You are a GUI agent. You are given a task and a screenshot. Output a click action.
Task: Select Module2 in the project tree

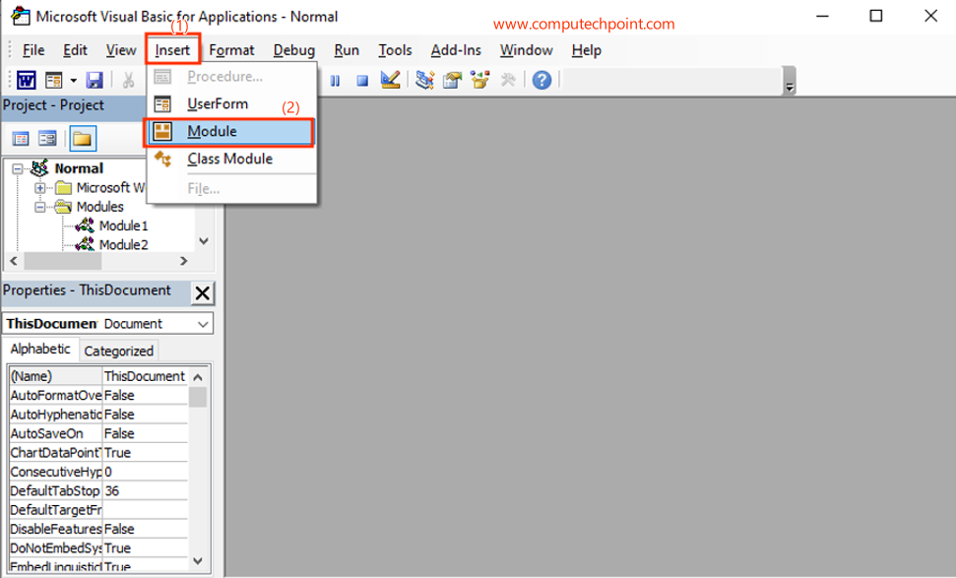pyautogui.click(x=124, y=244)
